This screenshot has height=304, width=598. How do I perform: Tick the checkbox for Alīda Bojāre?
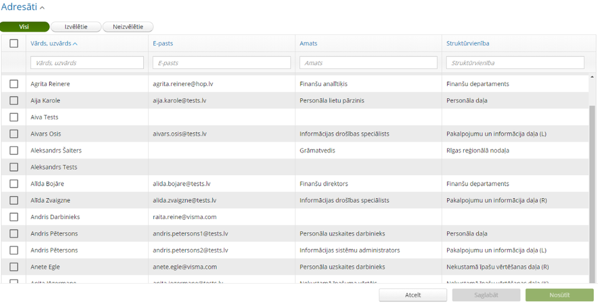14,184
